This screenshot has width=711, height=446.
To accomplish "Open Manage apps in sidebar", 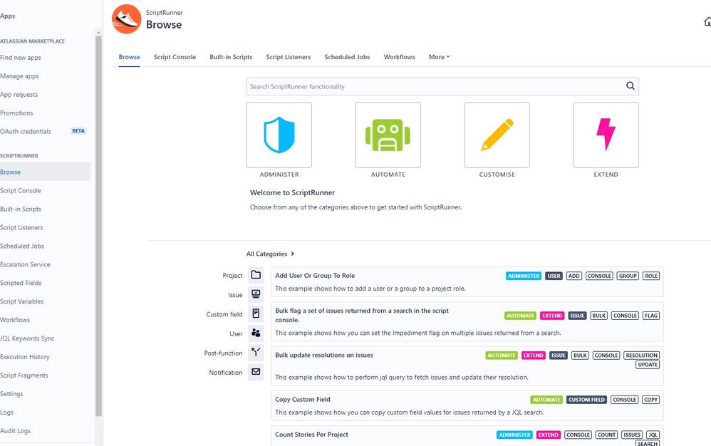I will pos(19,76).
